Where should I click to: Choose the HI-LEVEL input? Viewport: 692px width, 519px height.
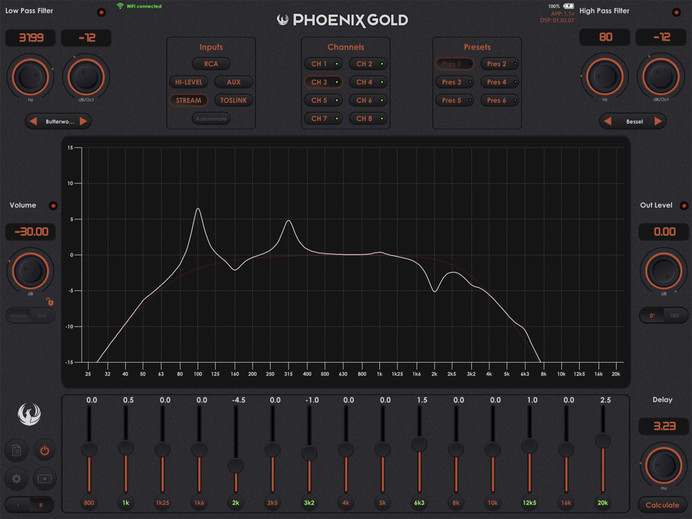pyautogui.click(x=188, y=82)
